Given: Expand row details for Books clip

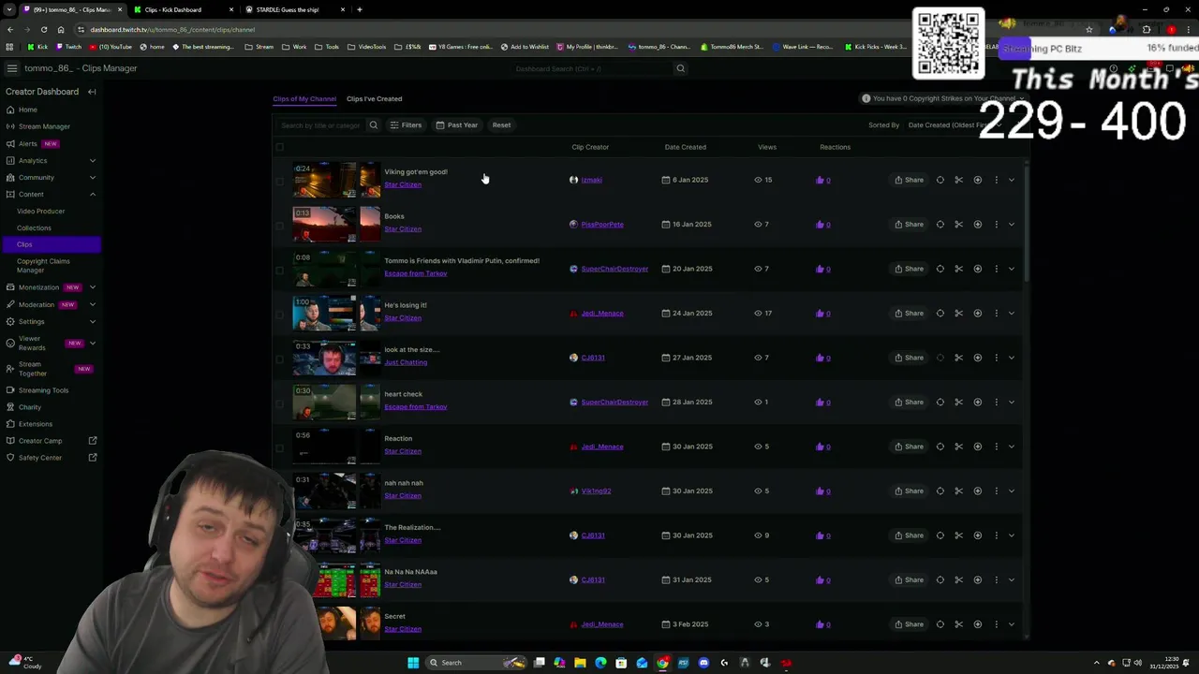Looking at the screenshot, I should [1012, 225].
